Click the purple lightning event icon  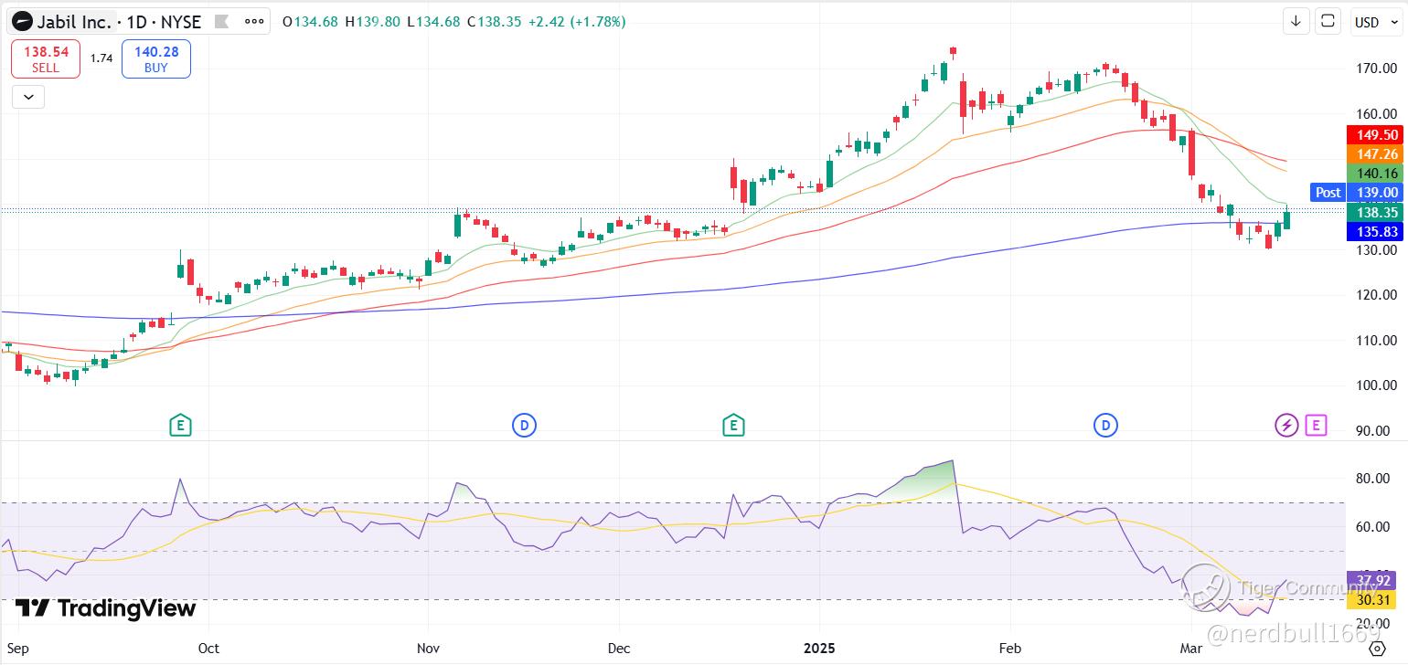pyautogui.click(x=1286, y=425)
